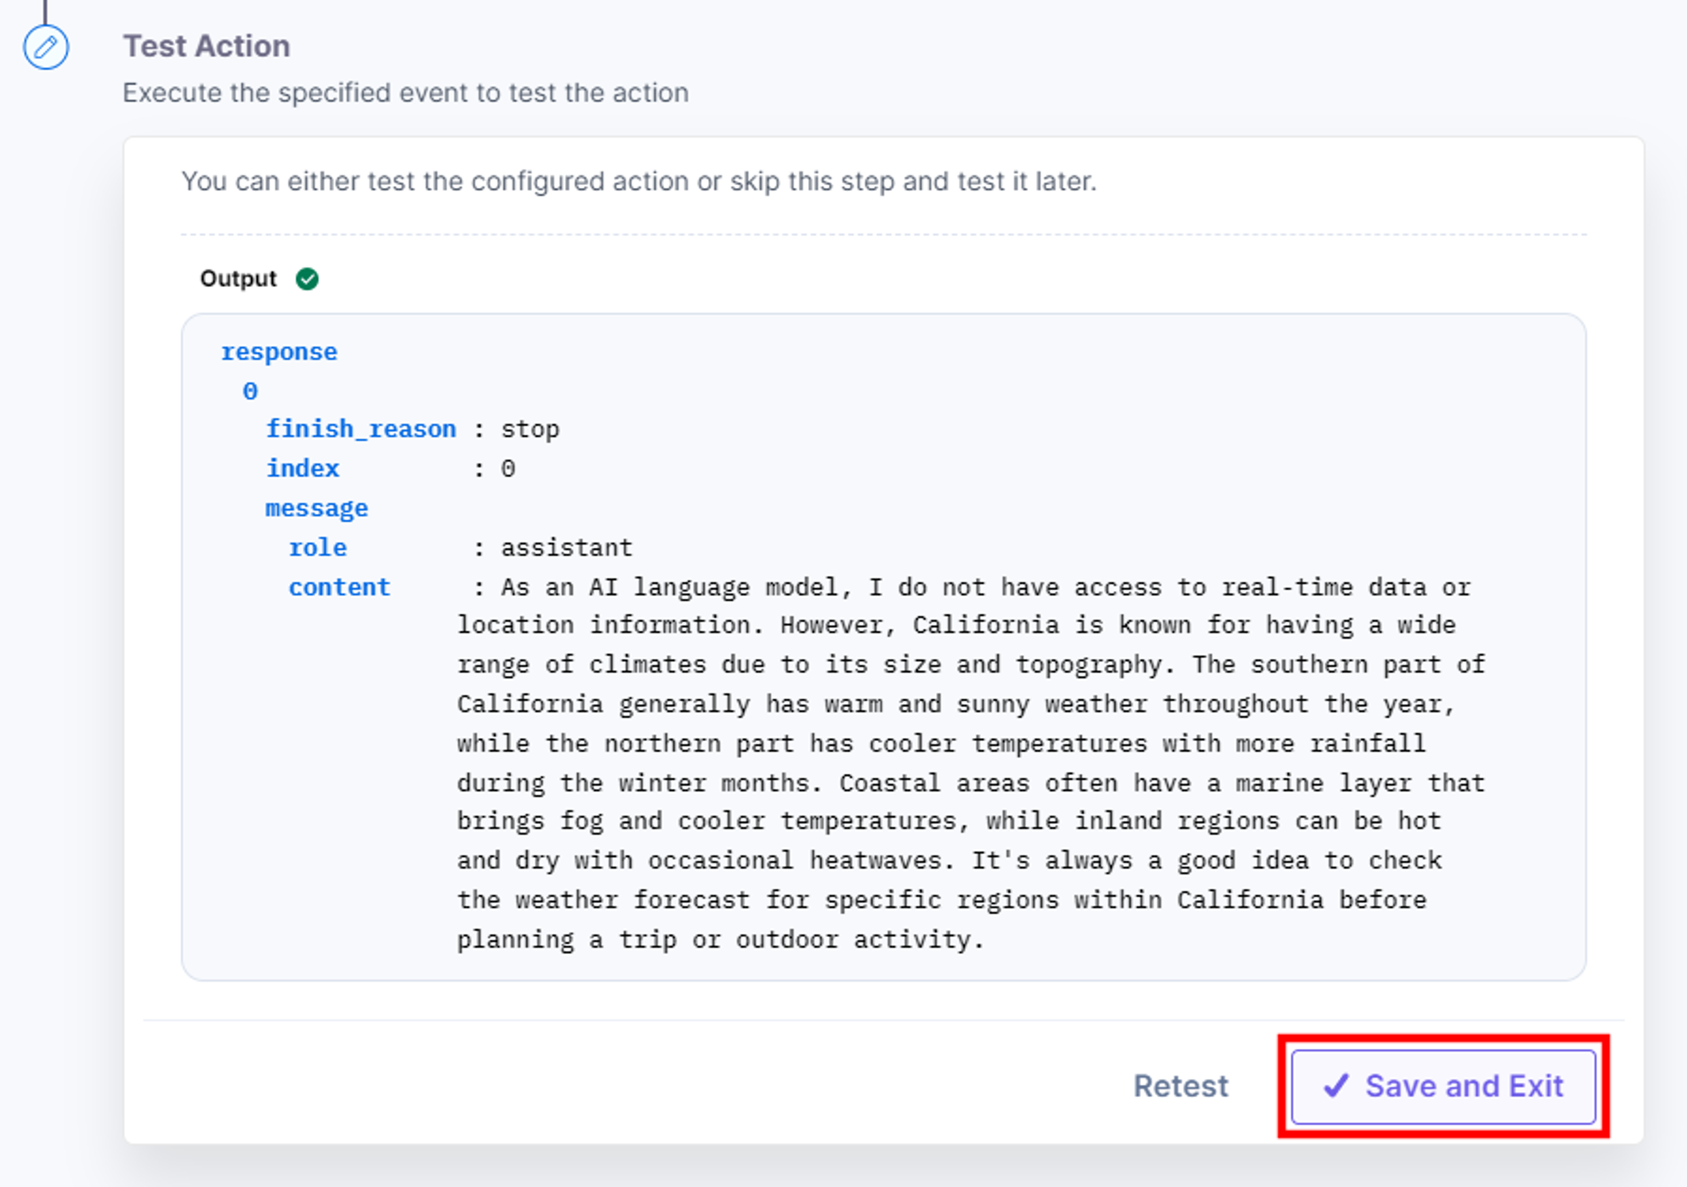The image size is (1687, 1187).
Task: Select the Test Action heading
Action: 206,46
